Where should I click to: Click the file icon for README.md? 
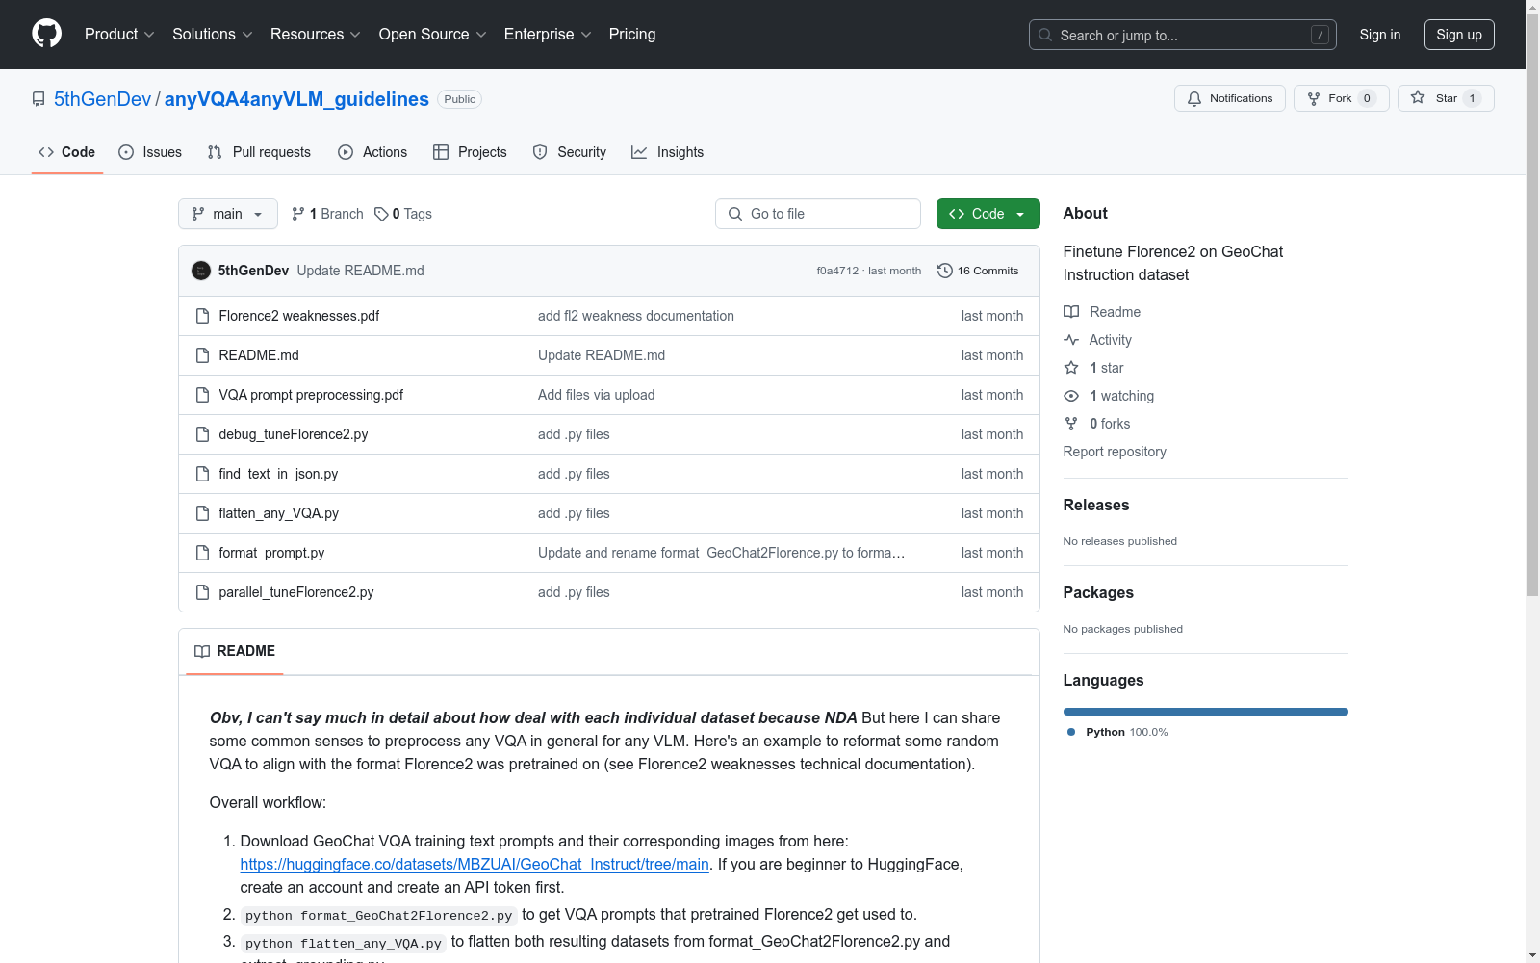point(202,355)
